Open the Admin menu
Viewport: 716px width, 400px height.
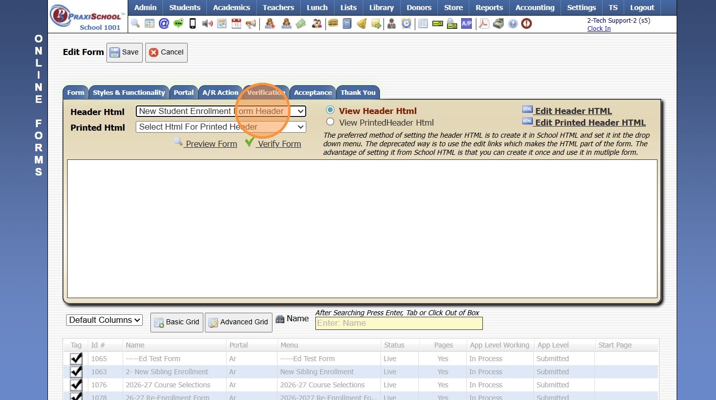145,8
